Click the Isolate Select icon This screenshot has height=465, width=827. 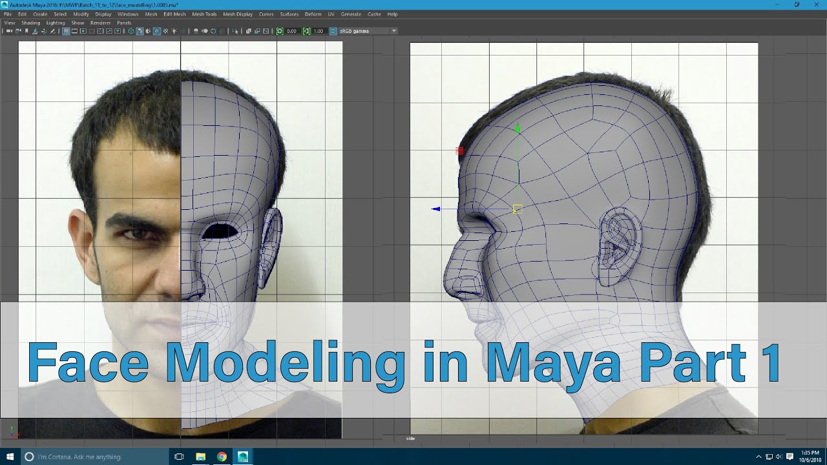coord(235,31)
